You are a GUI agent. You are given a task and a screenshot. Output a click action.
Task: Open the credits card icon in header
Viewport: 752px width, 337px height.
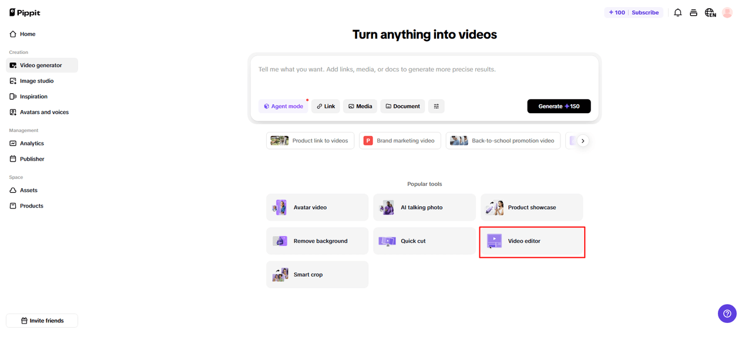pos(694,12)
